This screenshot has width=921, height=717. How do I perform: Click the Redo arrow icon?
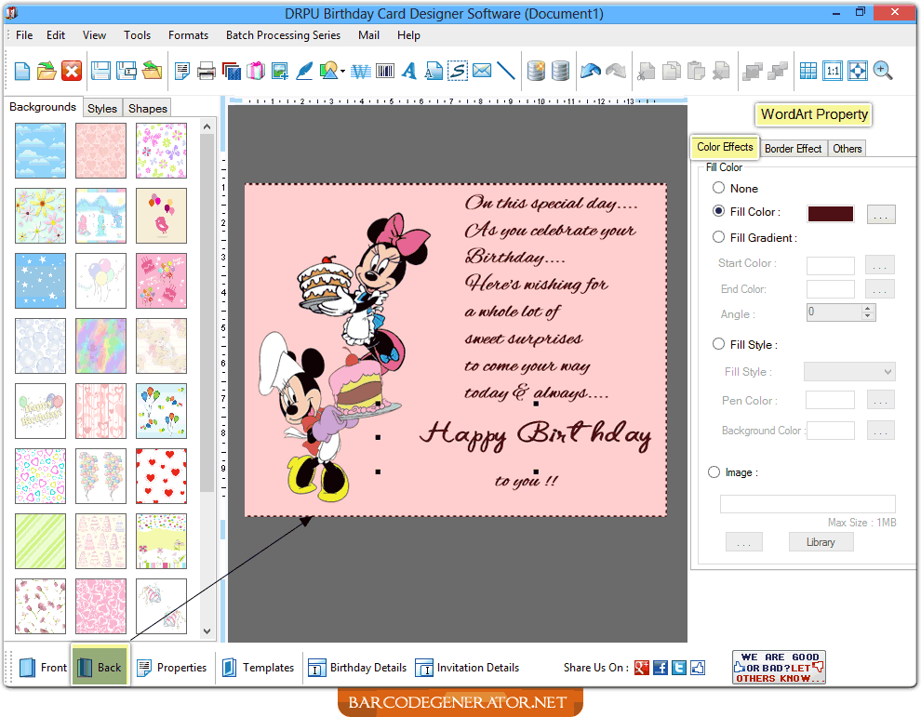616,71
